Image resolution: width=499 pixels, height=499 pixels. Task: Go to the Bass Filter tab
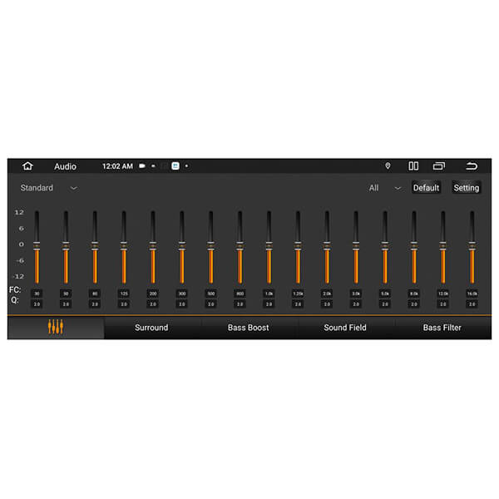442,328
